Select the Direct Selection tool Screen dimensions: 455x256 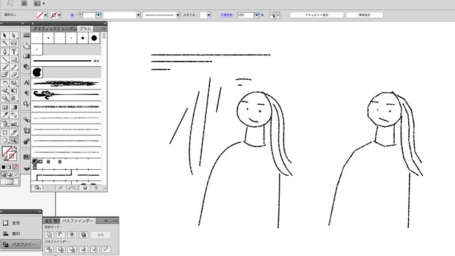click(x=13, y=35)
